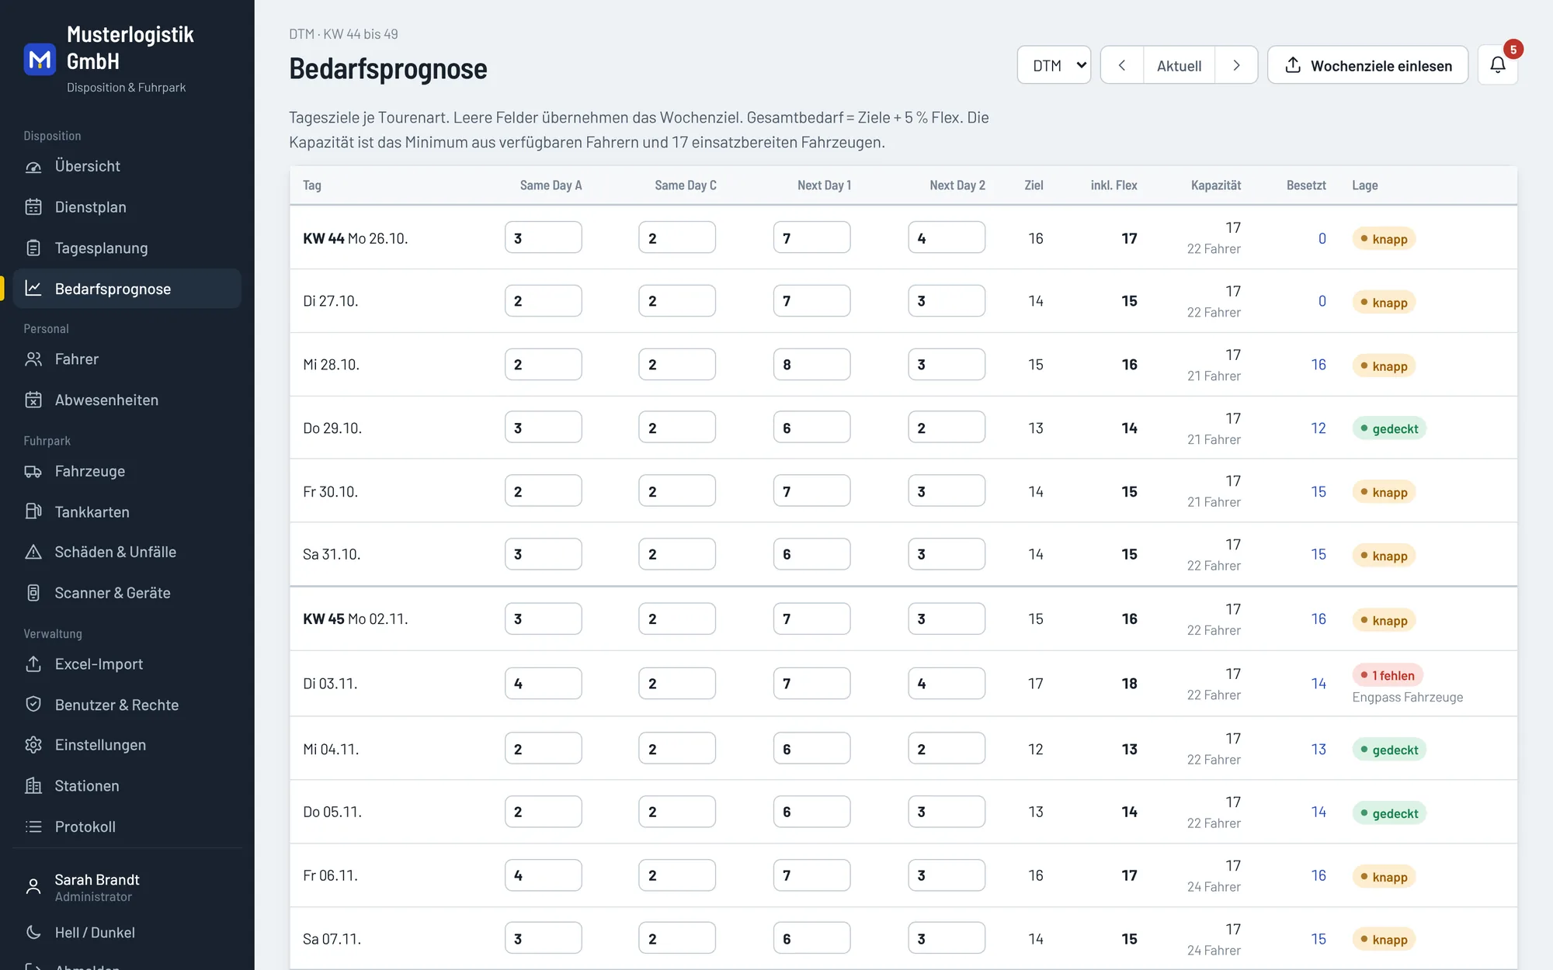
Task: Go to next week with right chevron
Action: point(1236,65)
